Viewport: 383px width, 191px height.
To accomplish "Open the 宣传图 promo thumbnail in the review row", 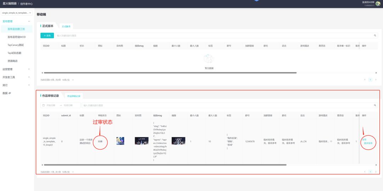I will 141,141.
